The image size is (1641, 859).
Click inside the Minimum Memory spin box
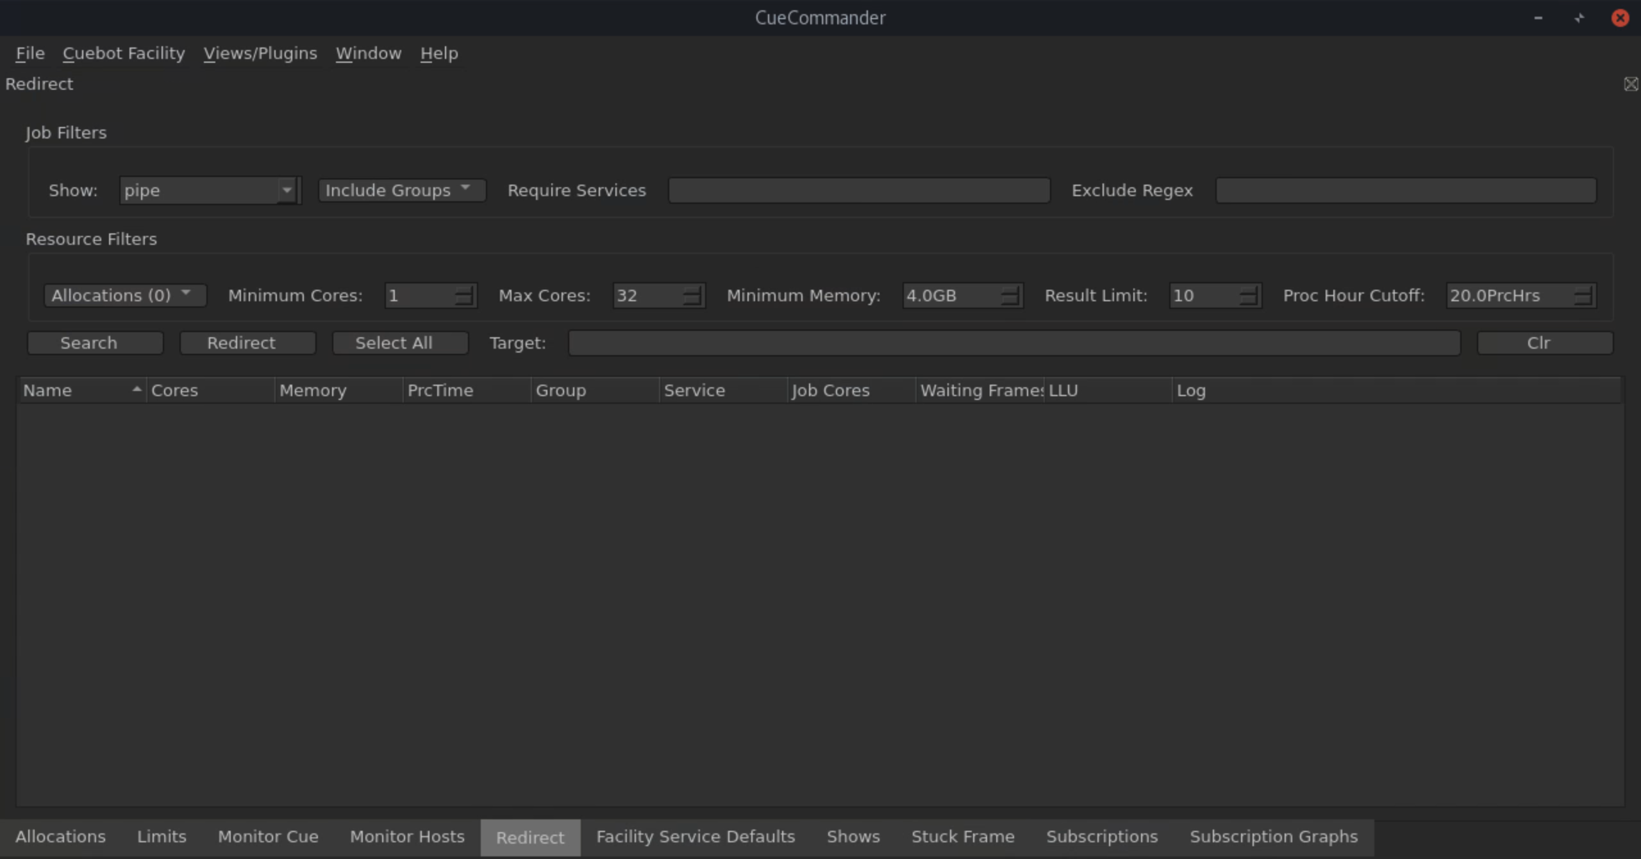tap(963, 296)
